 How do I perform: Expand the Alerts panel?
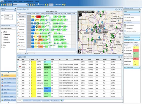click(x=132, y=34)
